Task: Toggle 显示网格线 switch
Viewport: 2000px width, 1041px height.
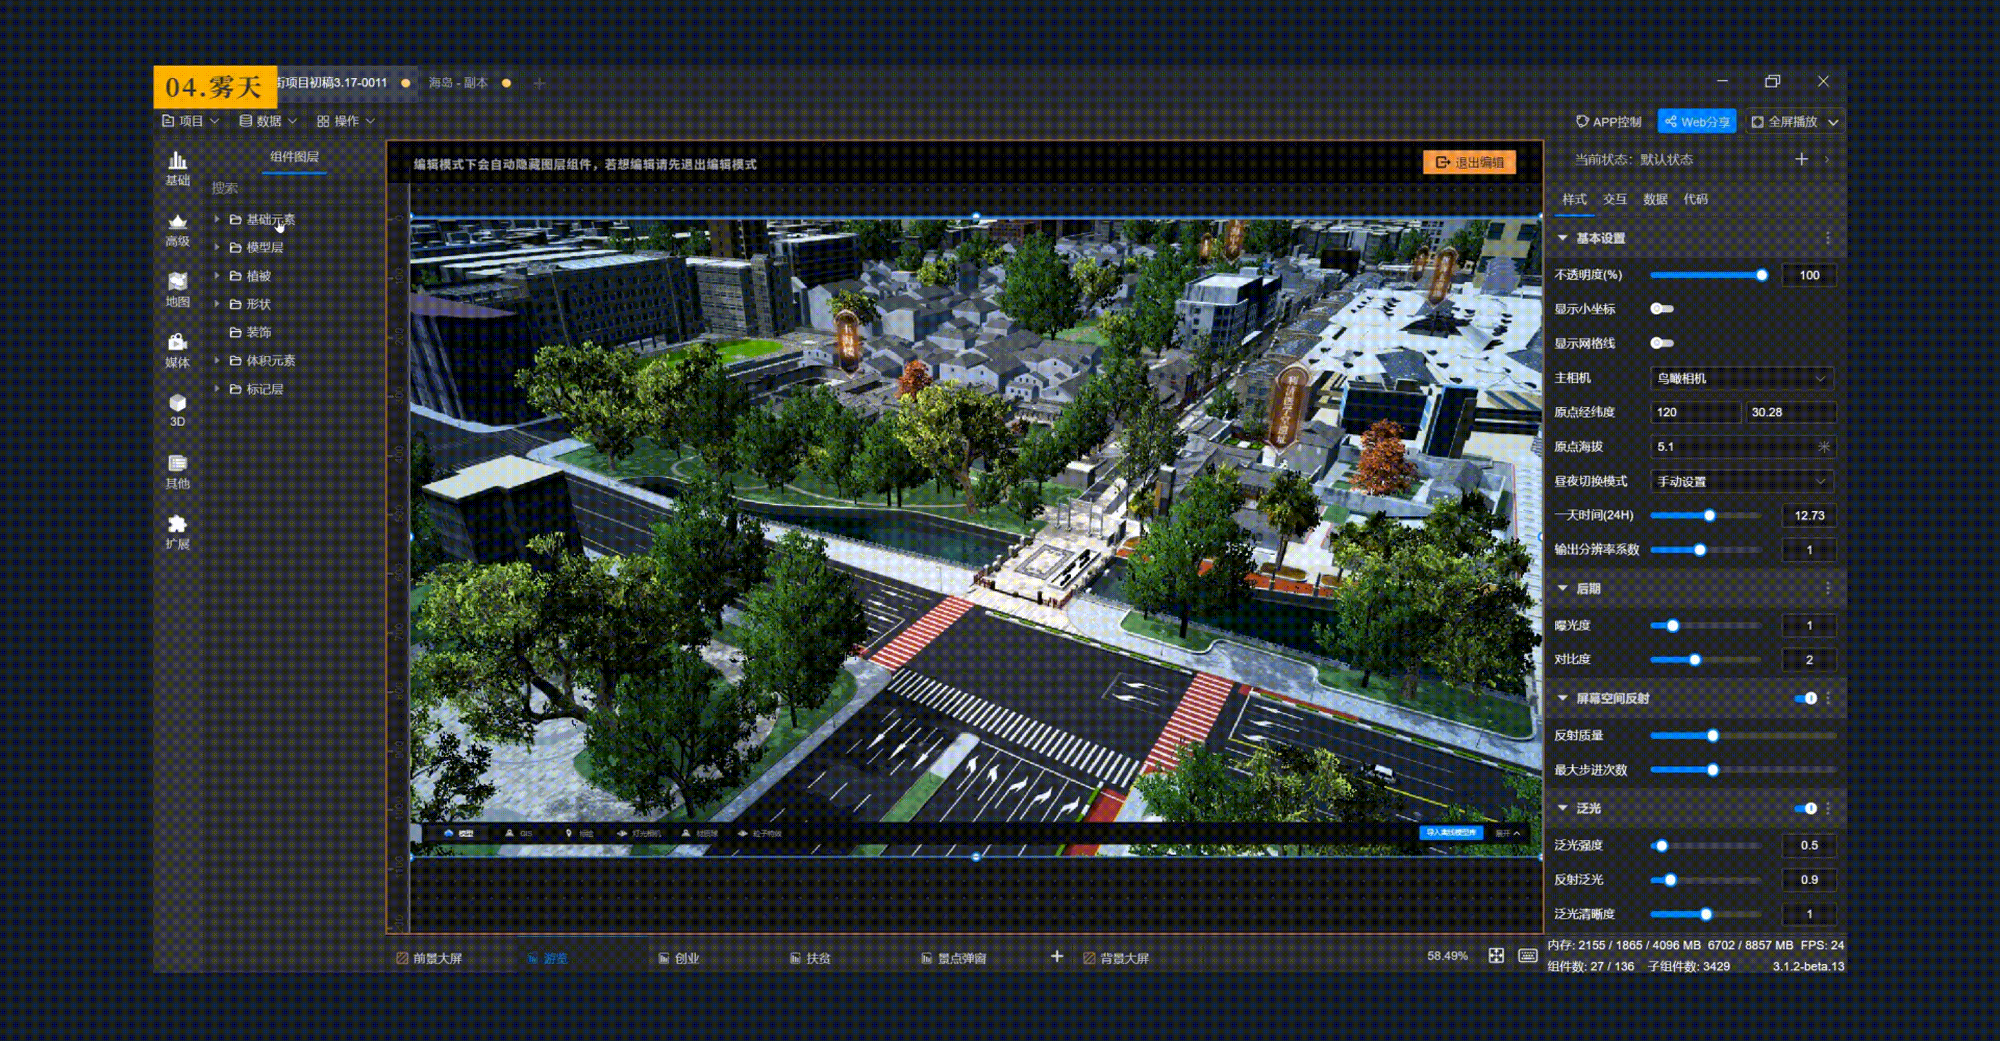Action: [x=1662, y=343]
